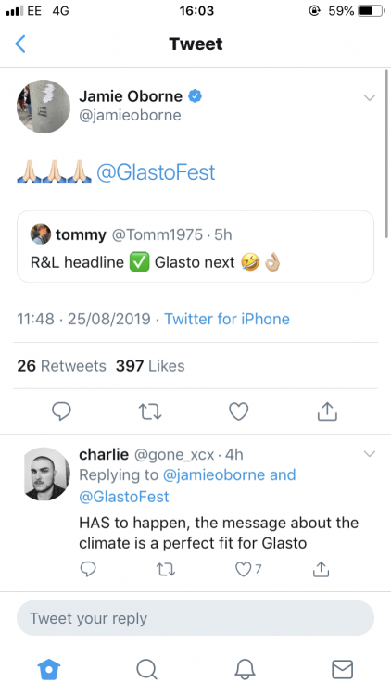Retweet charlie's reply
Image resolution: width=391 pixels, height=695 pixels.
166,569
